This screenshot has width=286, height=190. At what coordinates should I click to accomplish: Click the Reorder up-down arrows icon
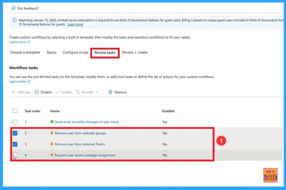[x=78, y=92]
